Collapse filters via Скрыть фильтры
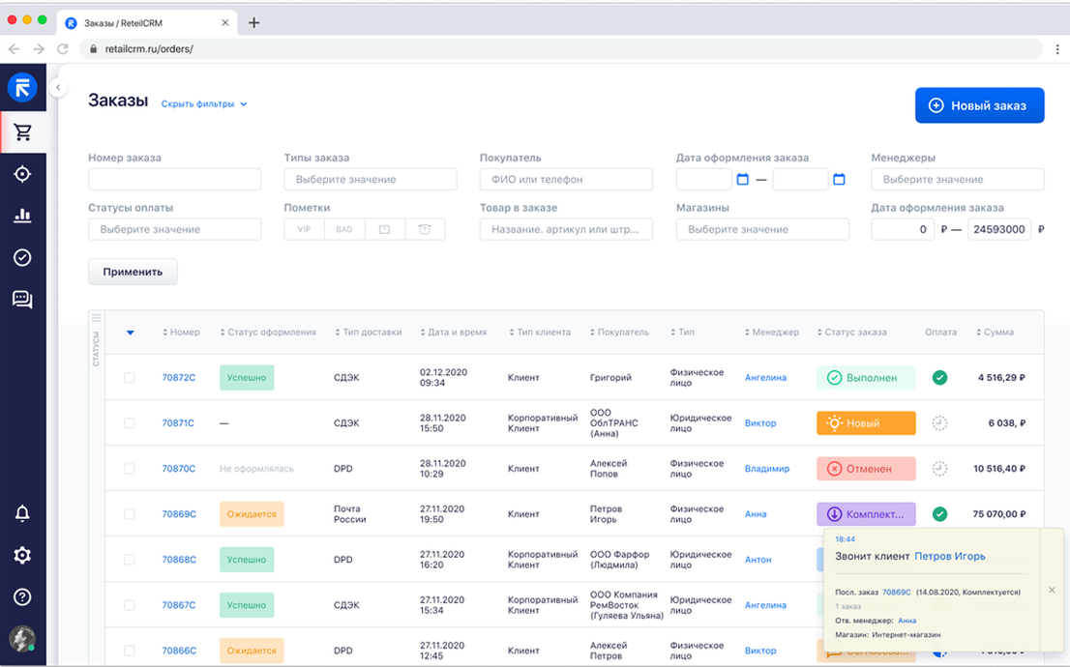The height and width of the screenshot is (667, 1070). [204, 103]
